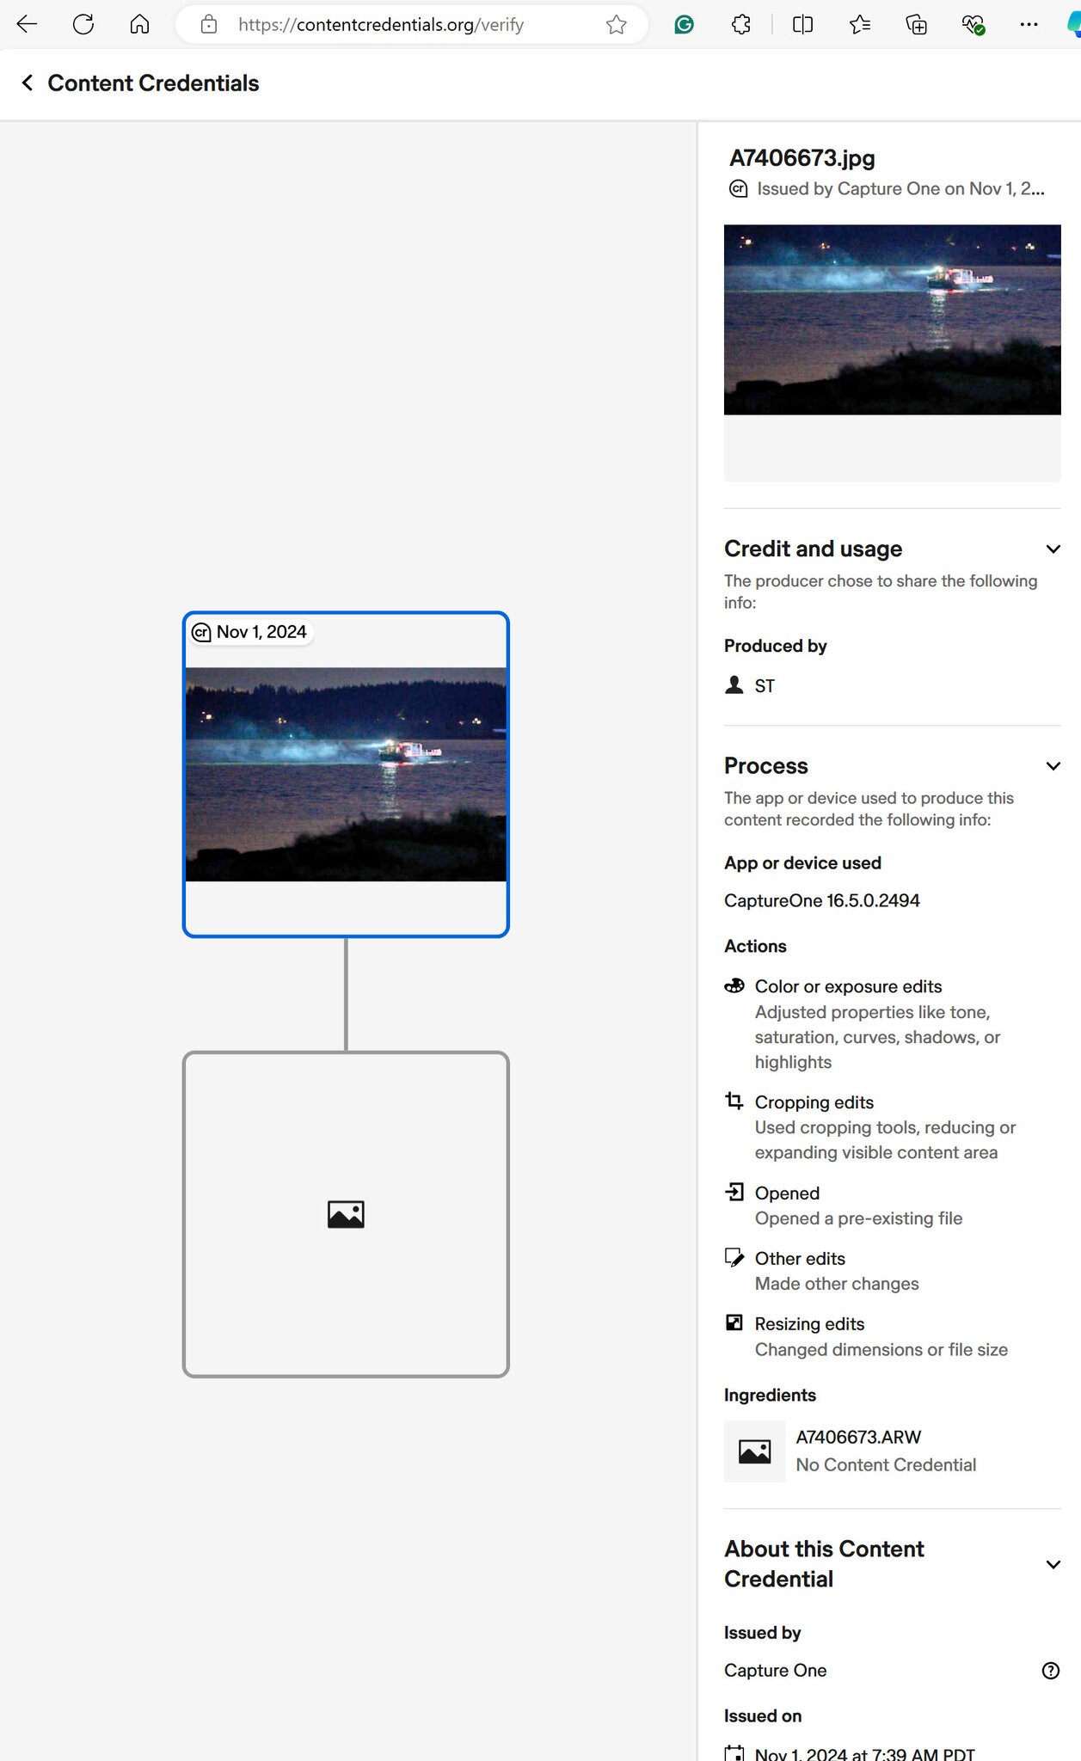Screen dimensions: 1081x1761
Task: Click the Content Credentials header title
Action: point(153,83)
